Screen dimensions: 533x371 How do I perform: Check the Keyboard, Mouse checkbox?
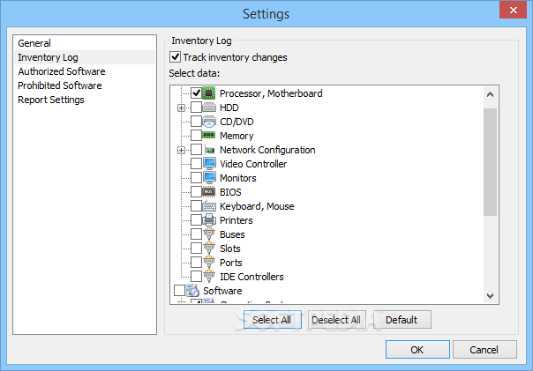pos(196,205)
